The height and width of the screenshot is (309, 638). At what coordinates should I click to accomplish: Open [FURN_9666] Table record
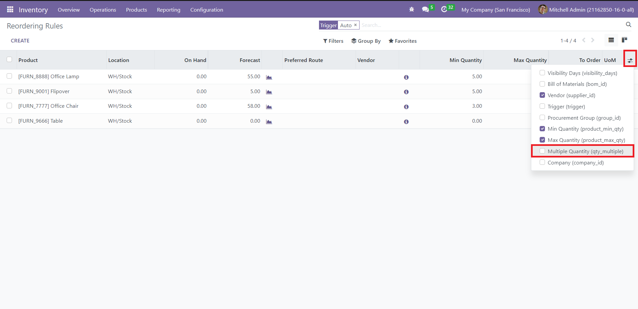[41, 121]
